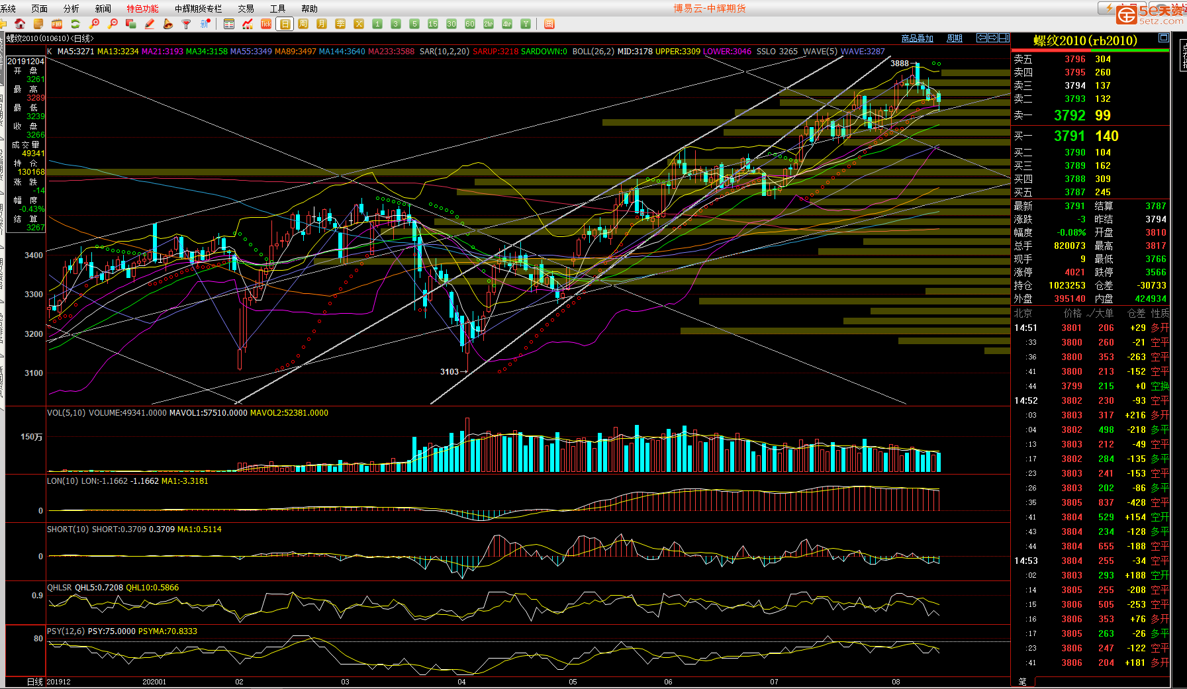Open the 工具 menu
Viewport: 1187px width, 689px height.
coord(278,9)
